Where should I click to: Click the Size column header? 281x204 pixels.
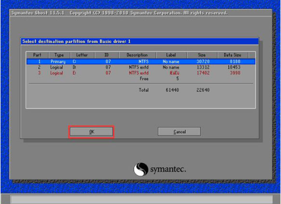point(202,55)
